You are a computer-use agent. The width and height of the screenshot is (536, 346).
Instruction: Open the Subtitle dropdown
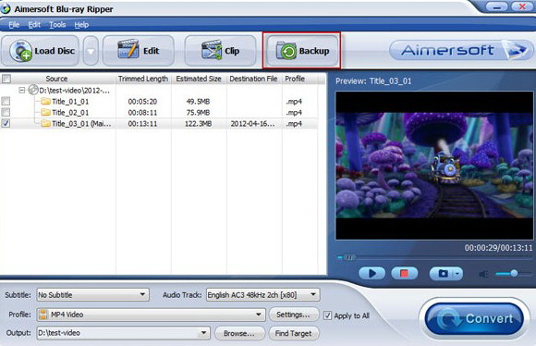pyautogui.click(x=93, y=295)
